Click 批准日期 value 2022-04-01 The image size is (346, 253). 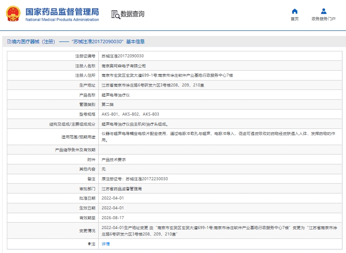(x=112, y=198)
